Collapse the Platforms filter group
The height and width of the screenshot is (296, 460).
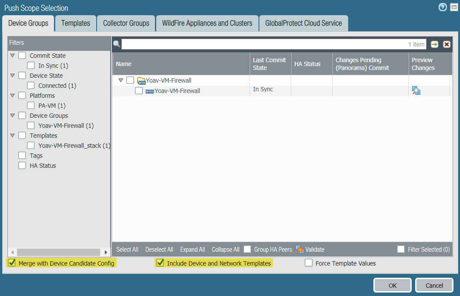(13, 96)
